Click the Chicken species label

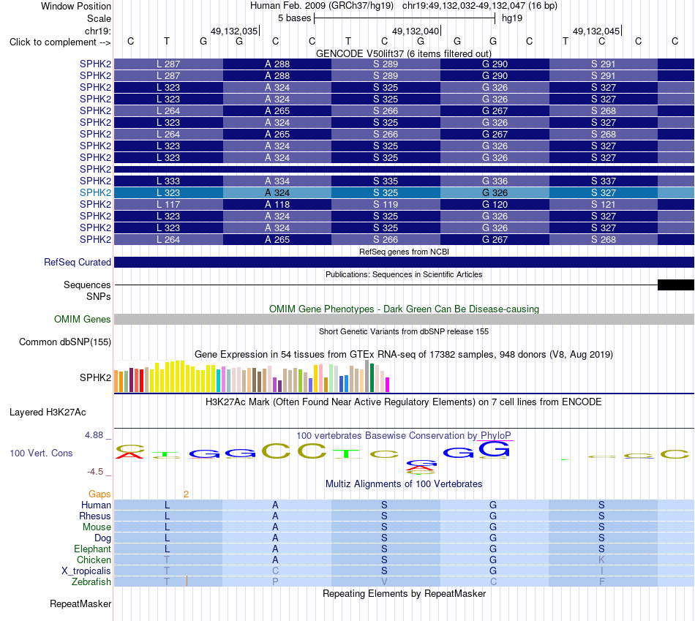click(94, 560)
